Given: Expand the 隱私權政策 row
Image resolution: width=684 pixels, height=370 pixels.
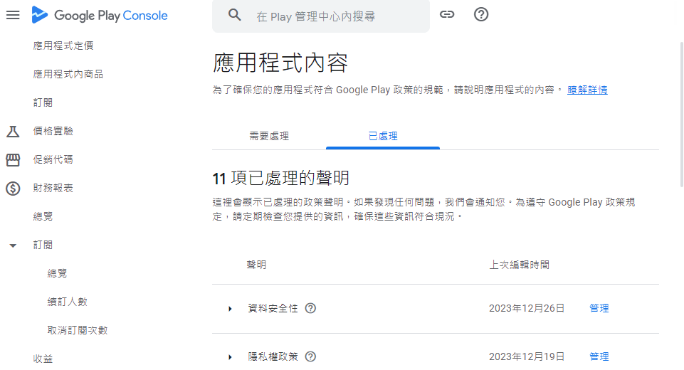Looking at the screenshot, I should pyautogui.click(x=230, y=356).
